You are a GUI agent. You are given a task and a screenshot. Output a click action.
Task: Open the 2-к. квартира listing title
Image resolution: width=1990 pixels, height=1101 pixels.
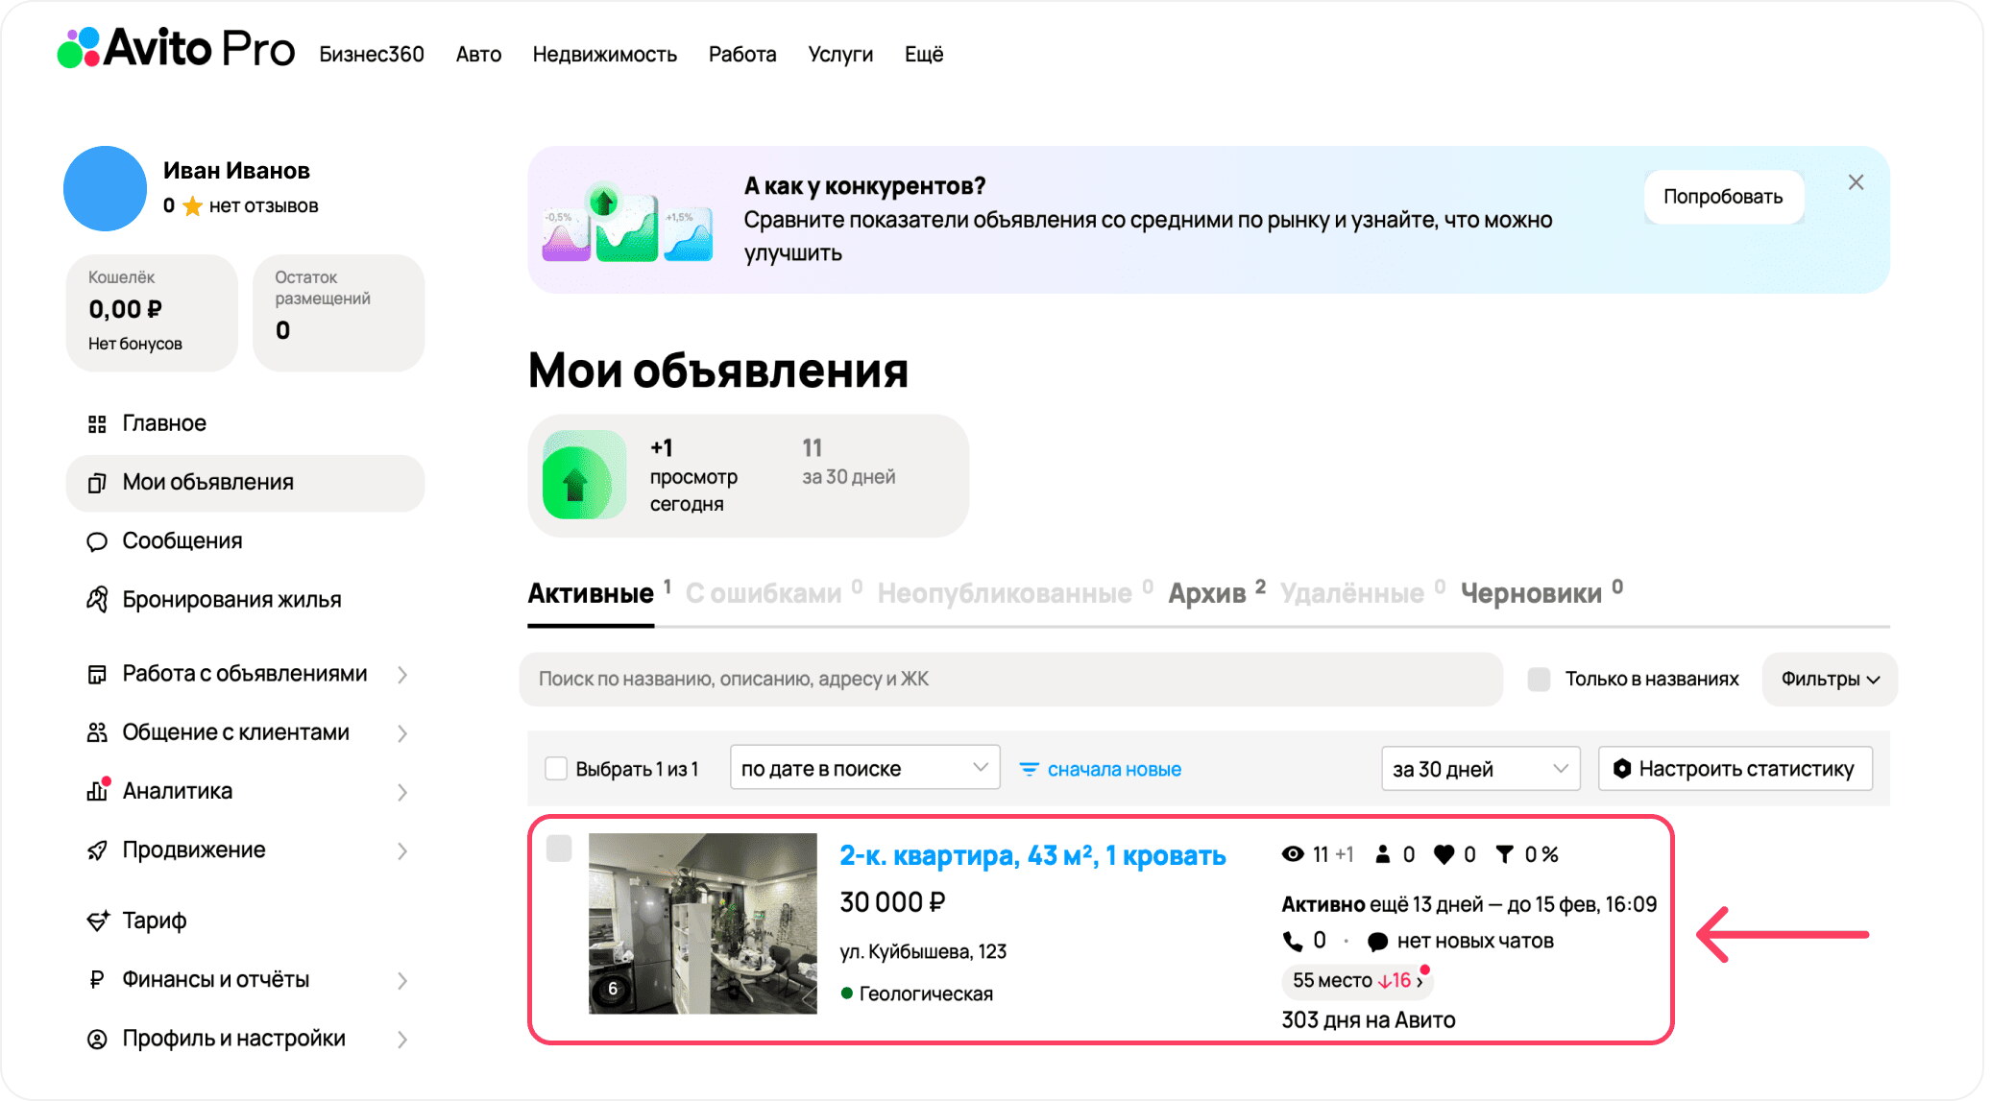click(1032, 855)
